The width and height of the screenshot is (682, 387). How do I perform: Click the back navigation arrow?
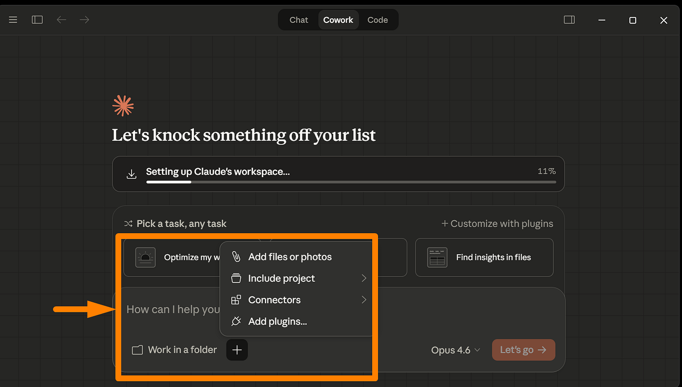tap(61, 20)
